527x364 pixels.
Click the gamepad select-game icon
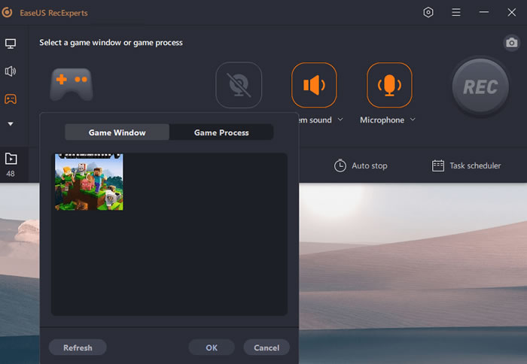72,84
